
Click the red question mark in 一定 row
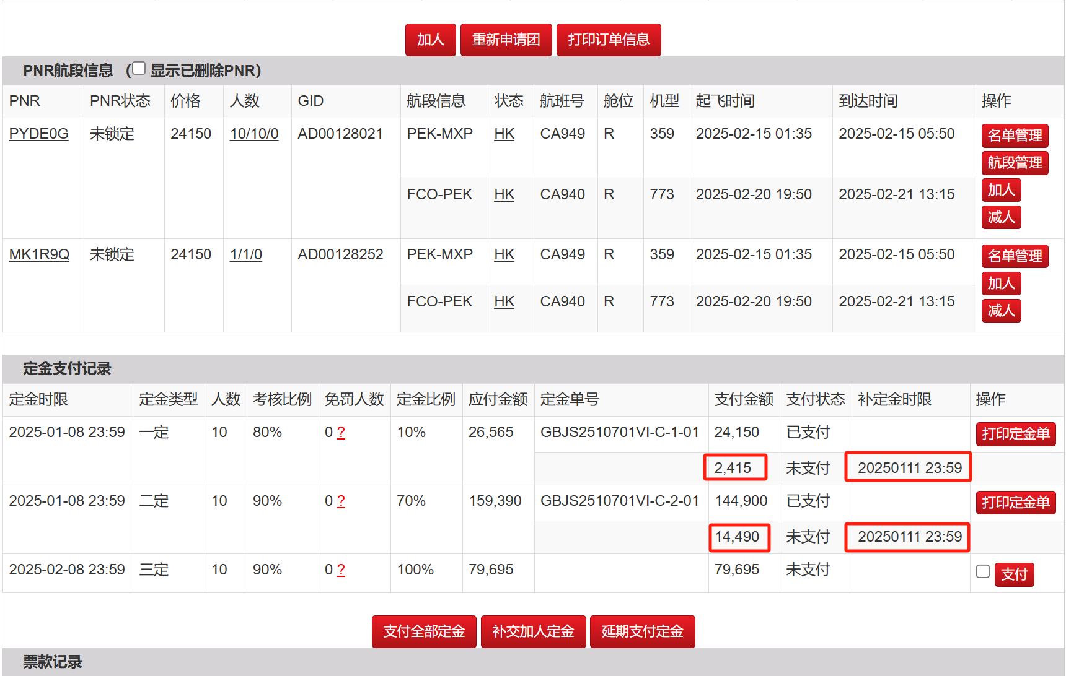[x=341, y=432]
